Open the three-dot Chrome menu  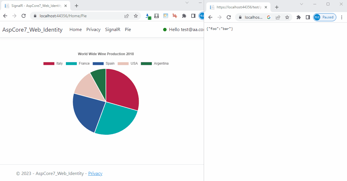click(x=342, y=17)
